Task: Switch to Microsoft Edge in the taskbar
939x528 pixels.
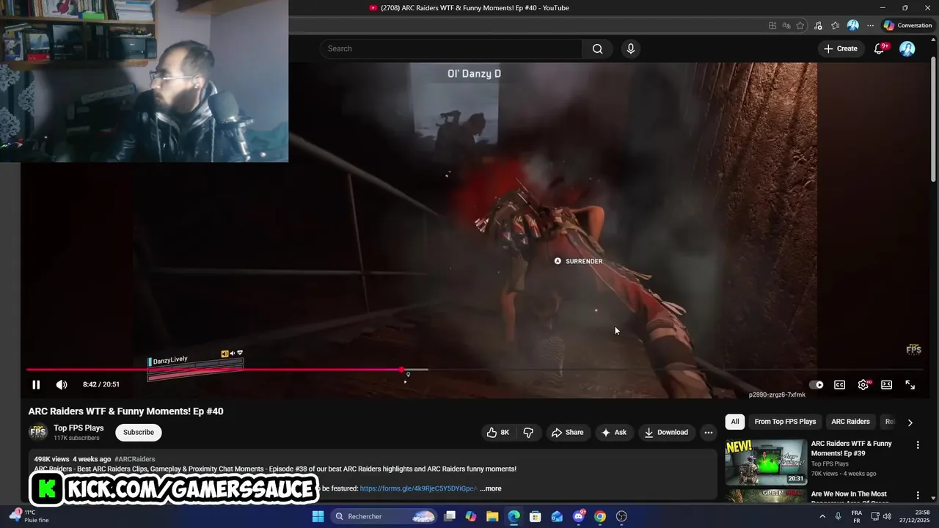Action: 514,516
